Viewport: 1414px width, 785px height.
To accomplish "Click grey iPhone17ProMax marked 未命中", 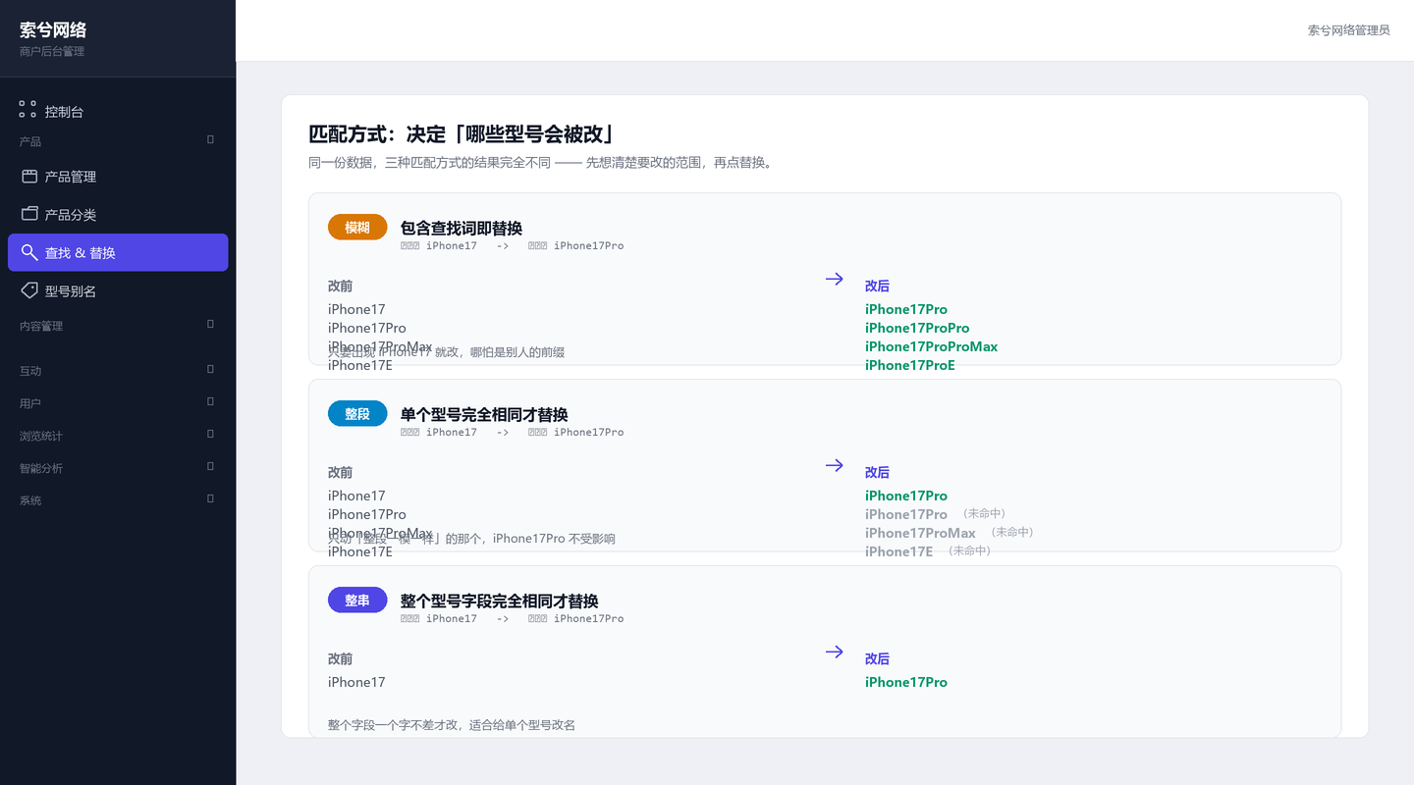I will [920, 533].
